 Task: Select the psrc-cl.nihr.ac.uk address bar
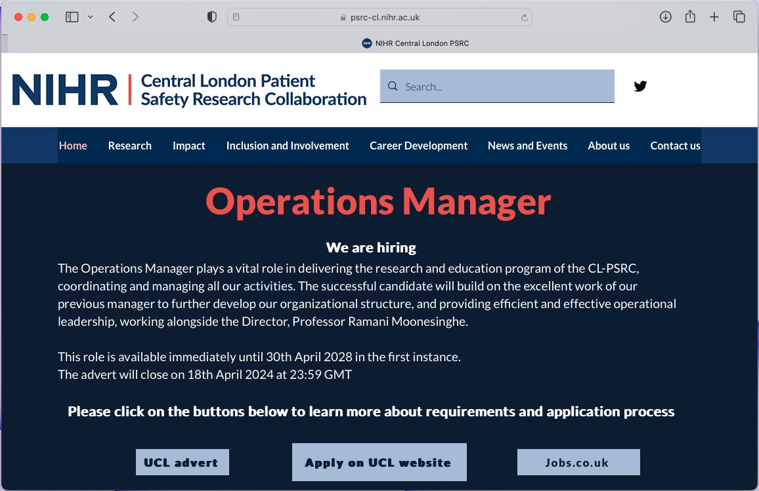tap(379, 17)
